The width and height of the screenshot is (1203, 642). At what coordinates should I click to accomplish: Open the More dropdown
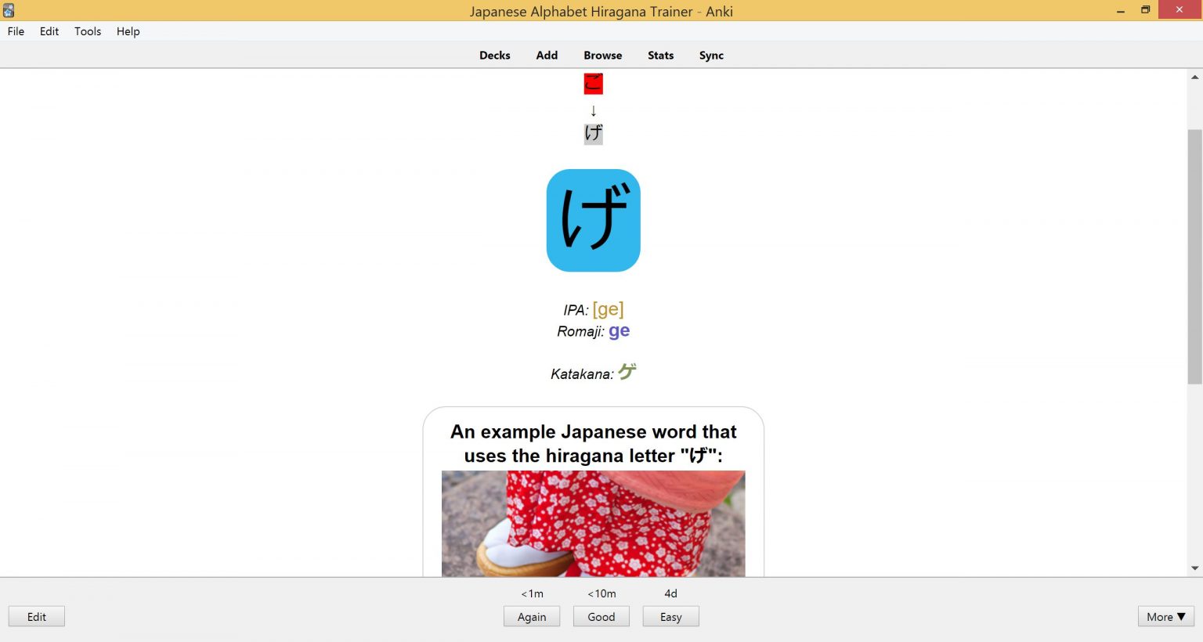pos(1165,616)
